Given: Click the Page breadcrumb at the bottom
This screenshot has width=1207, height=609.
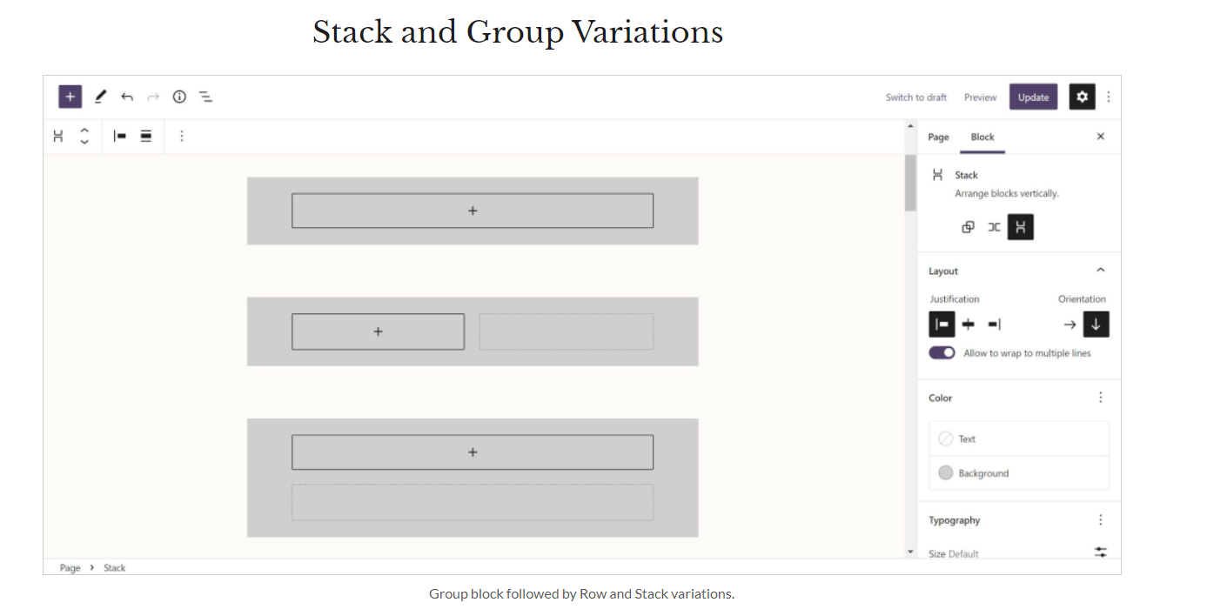Looking at the screenshot, I should point(70,568).
